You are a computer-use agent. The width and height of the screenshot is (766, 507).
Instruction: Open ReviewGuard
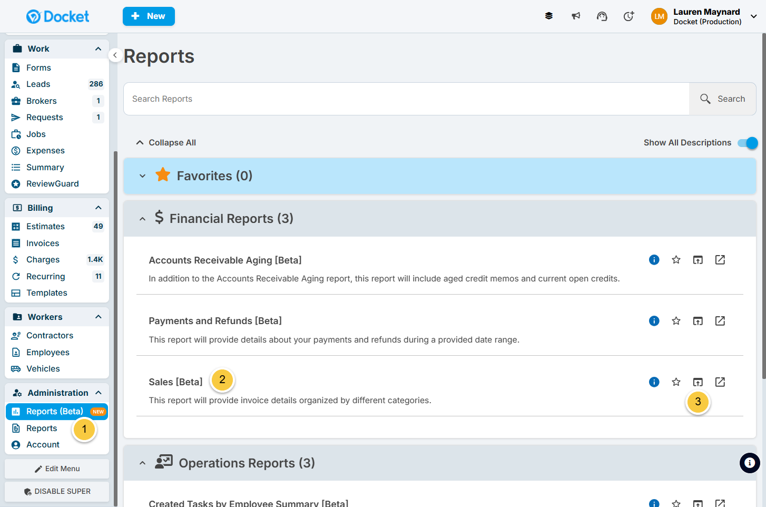(x=57, y=183)
